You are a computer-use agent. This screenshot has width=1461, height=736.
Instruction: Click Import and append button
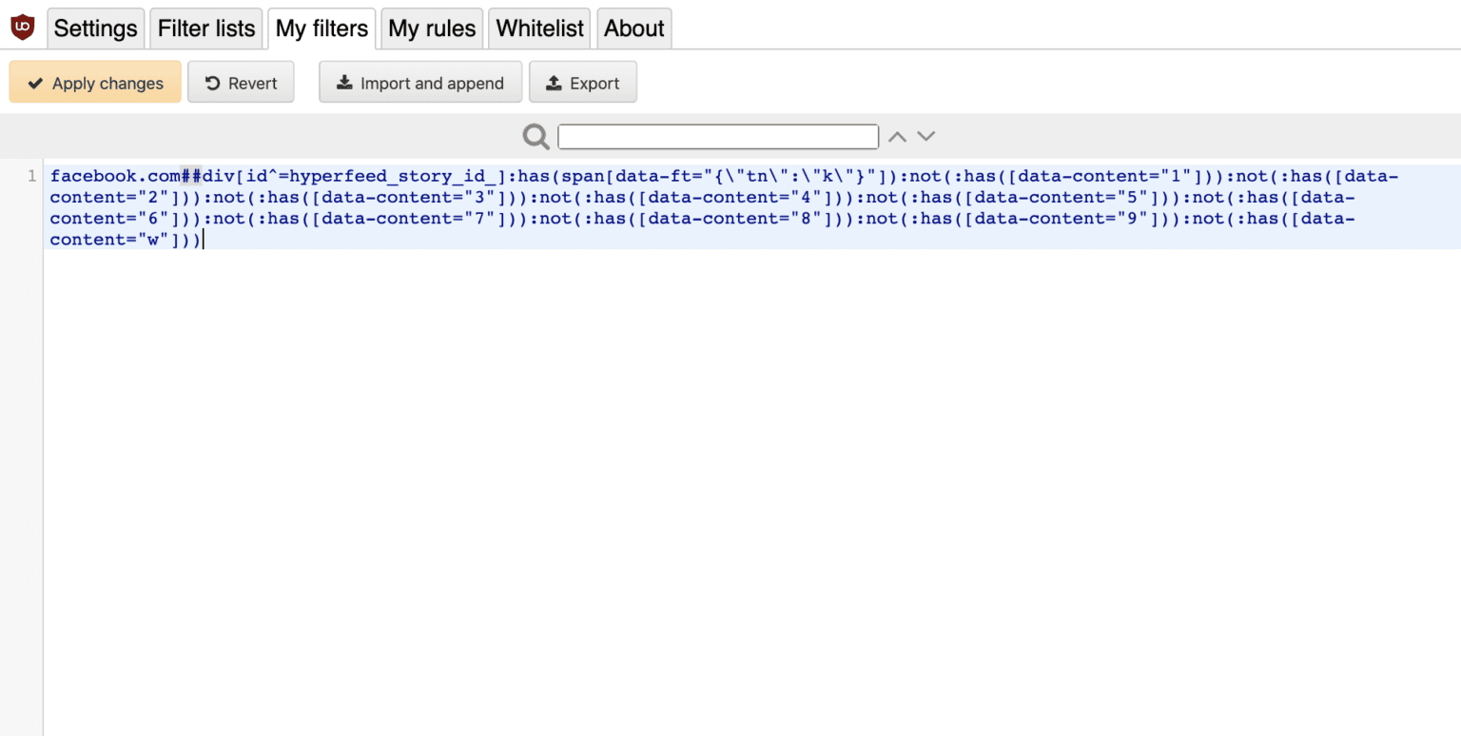(x=420, y=83)
